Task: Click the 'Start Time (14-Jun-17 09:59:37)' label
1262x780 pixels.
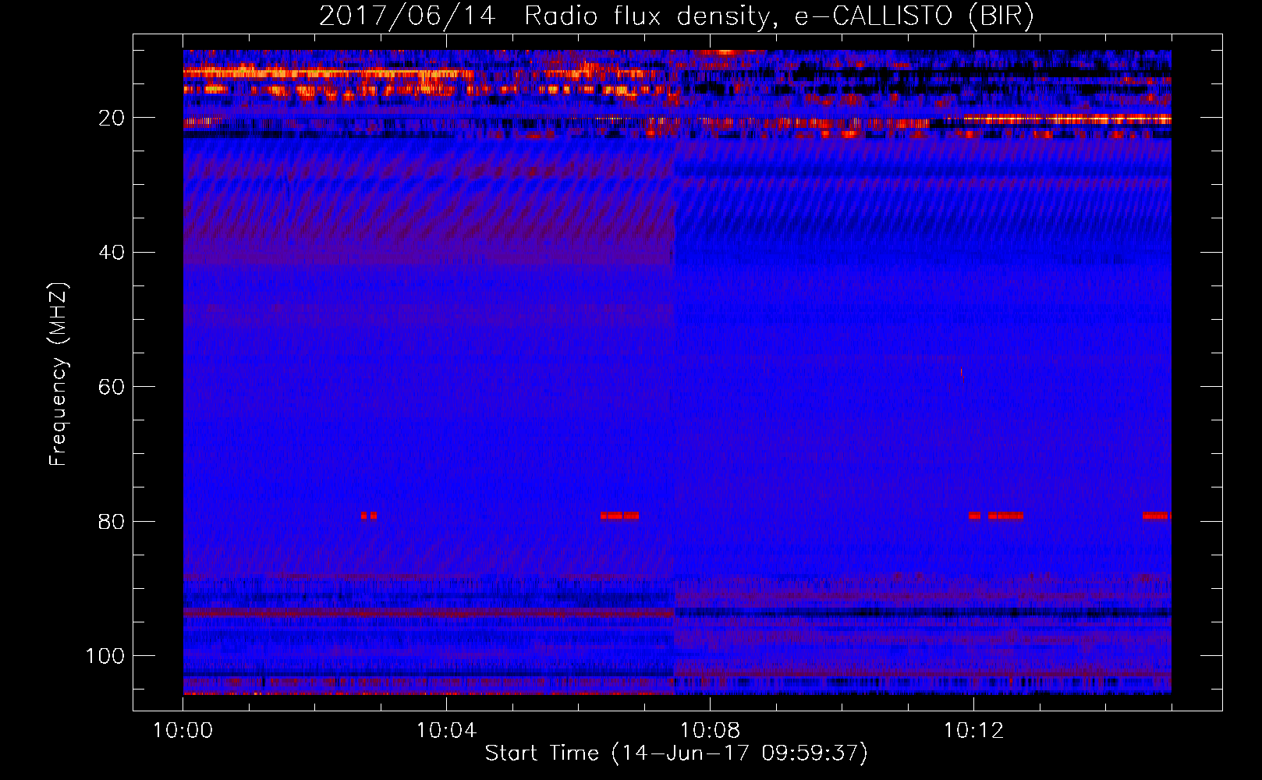Action: coord(676,753)
